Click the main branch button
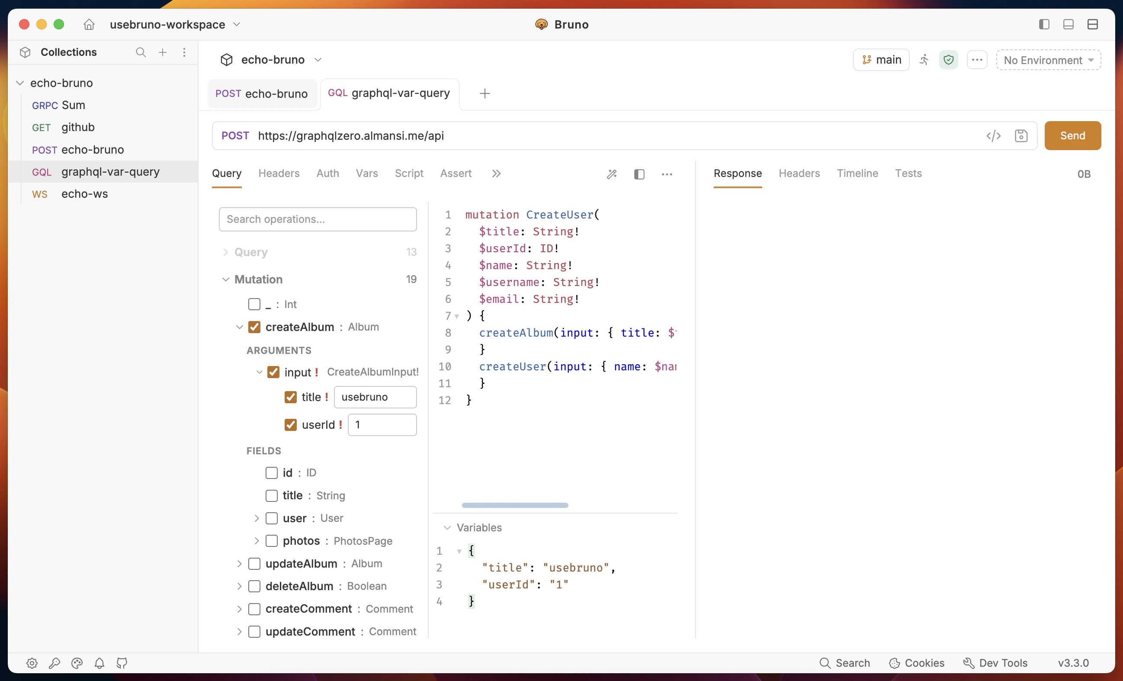1123x681 pixels. tap(881, 60)
